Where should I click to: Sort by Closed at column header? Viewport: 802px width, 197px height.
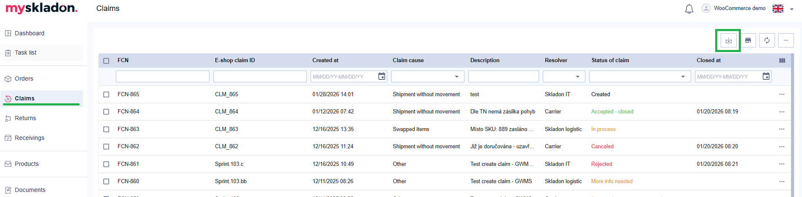pos(708,60)
